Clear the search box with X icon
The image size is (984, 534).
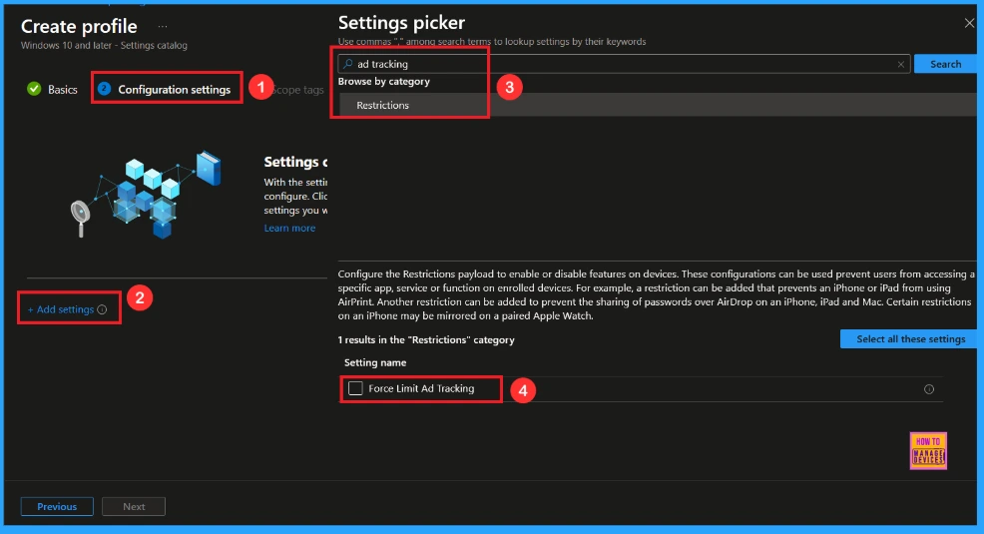(900, 64)
